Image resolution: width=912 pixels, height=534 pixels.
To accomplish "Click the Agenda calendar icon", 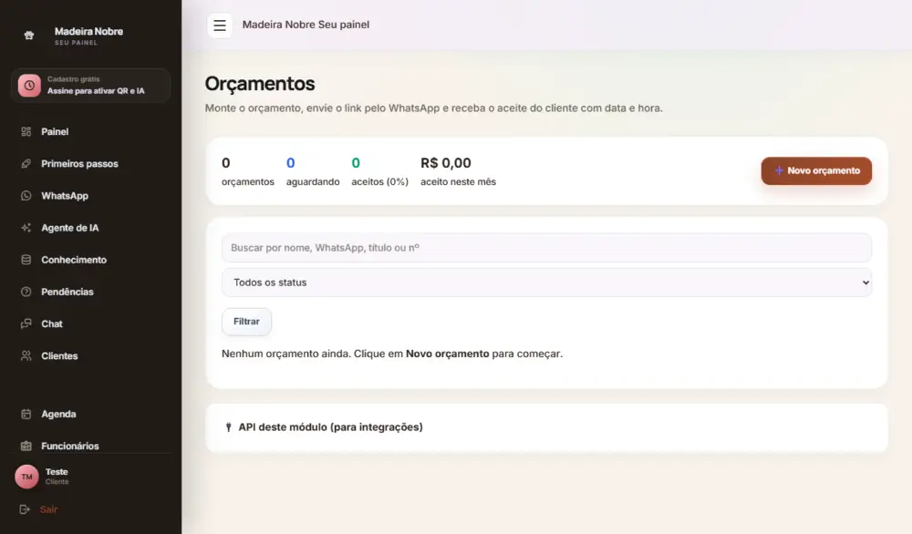I will pos(26,414).
